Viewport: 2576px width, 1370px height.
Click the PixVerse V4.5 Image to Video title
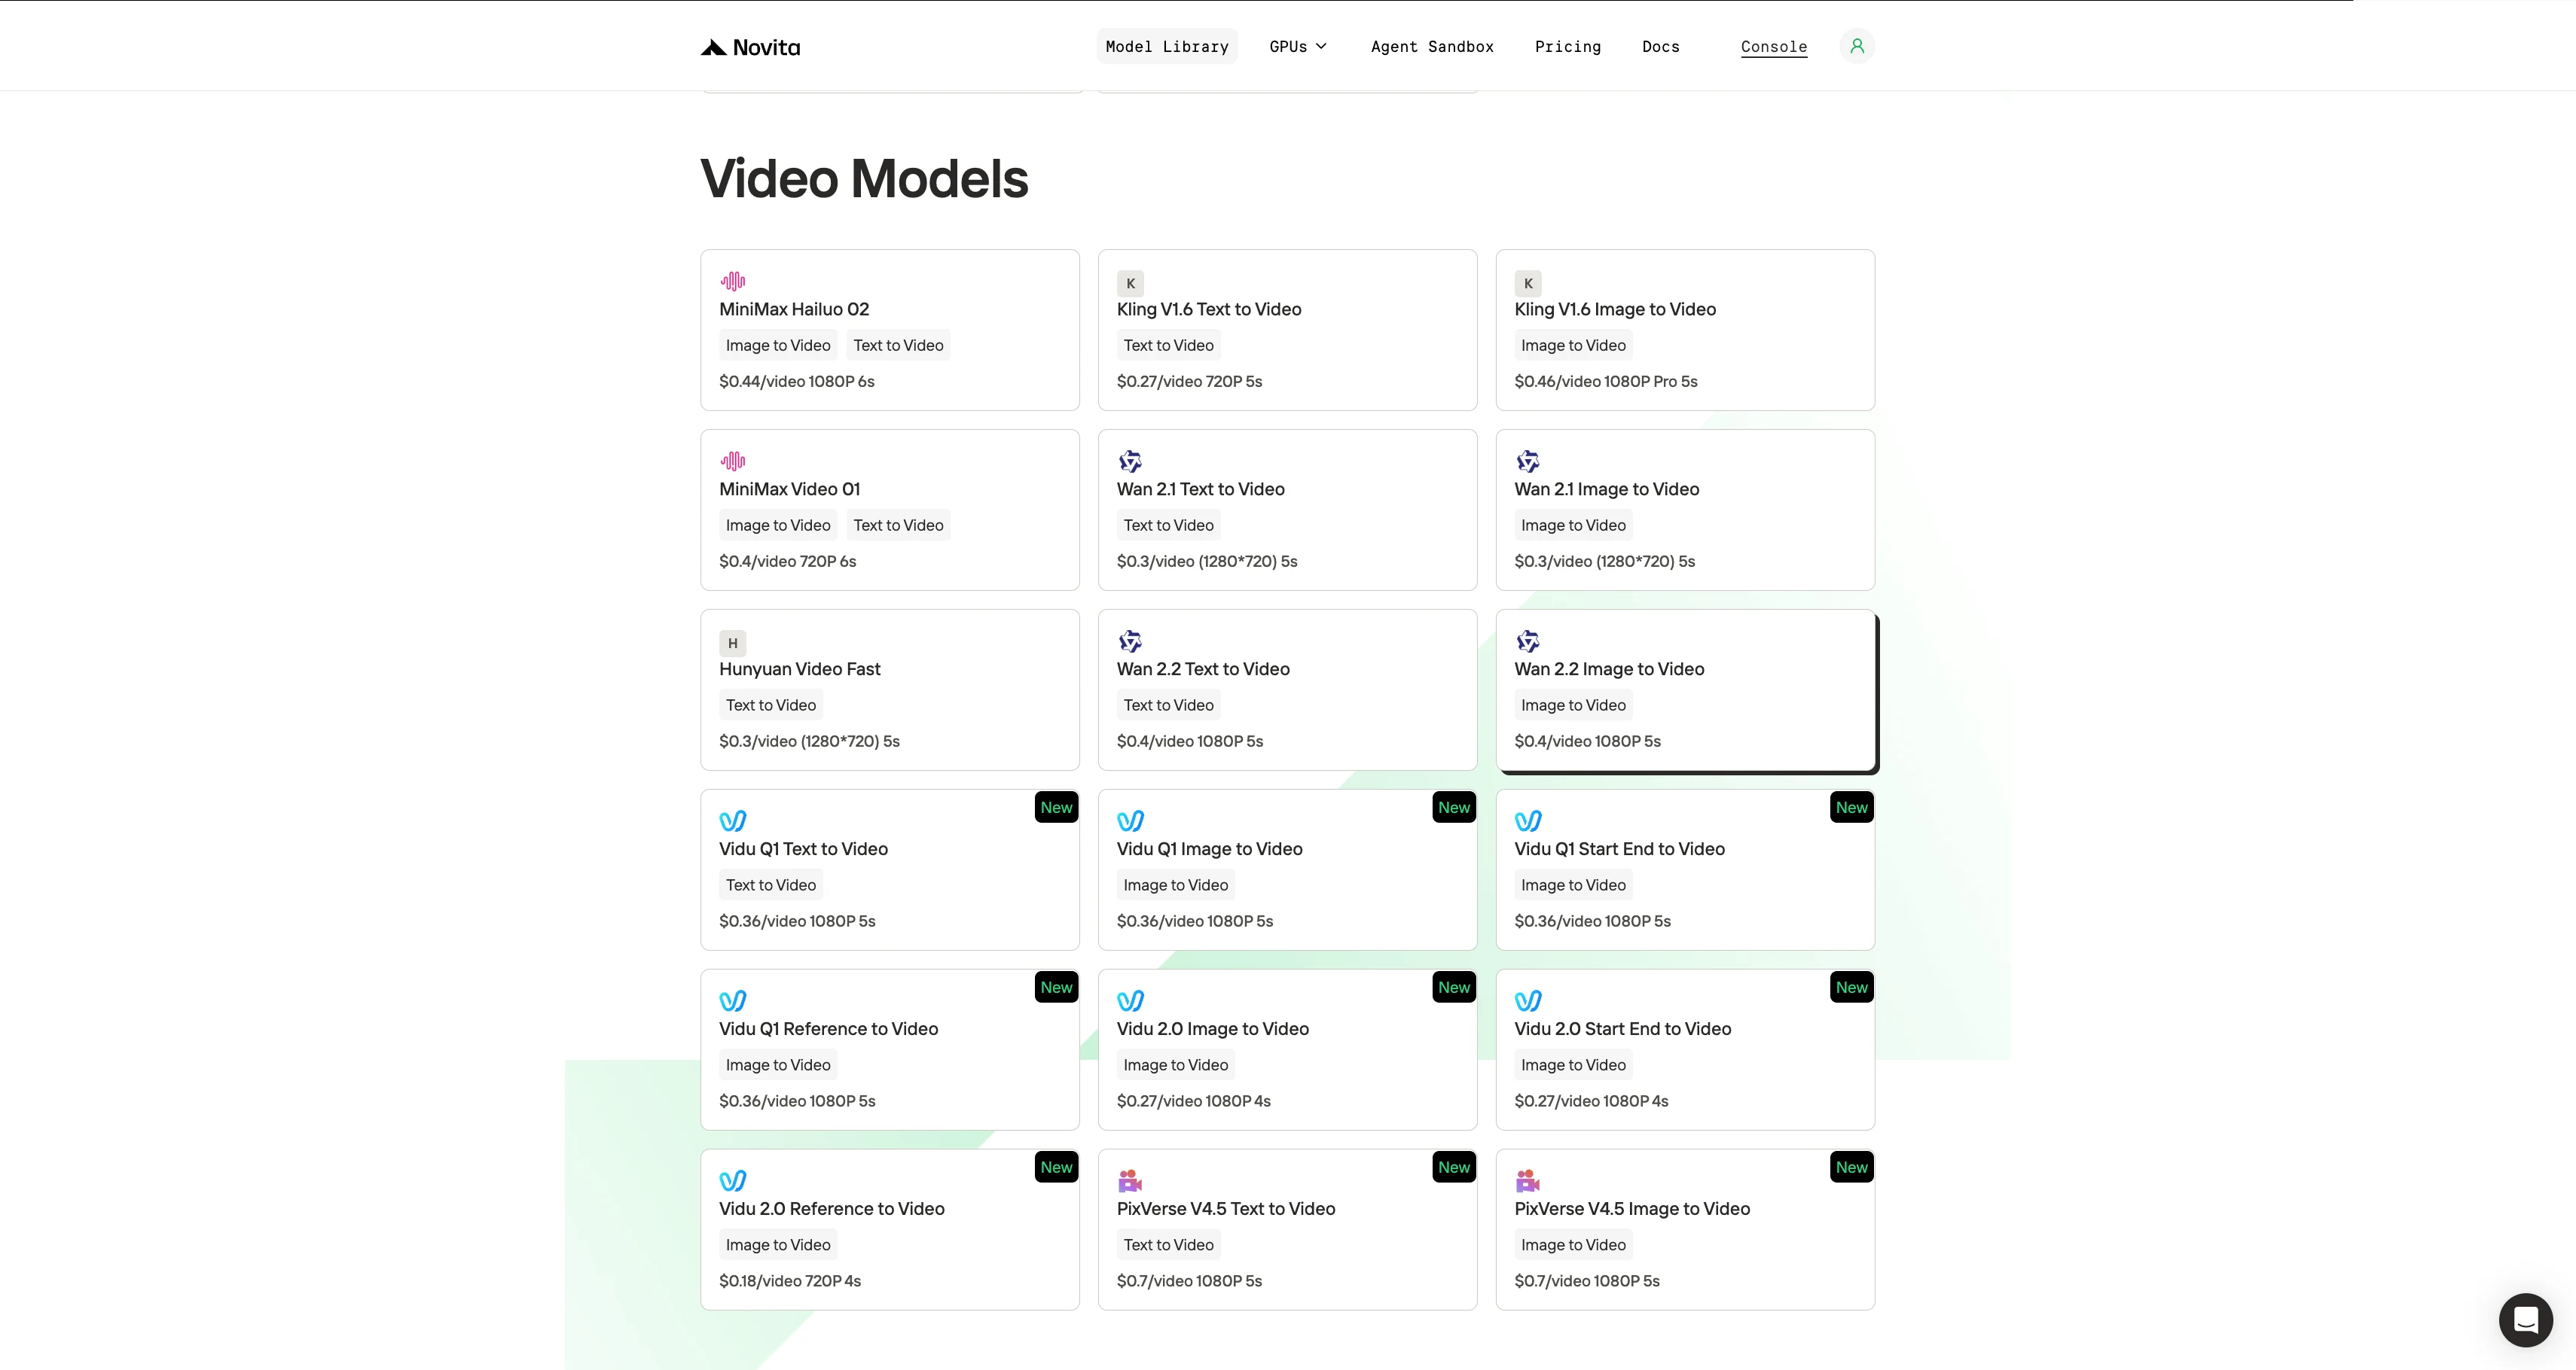(x=1632, y=1209)
